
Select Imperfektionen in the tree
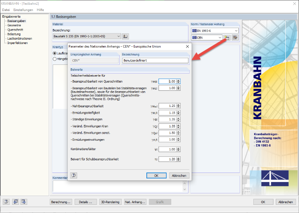[18, 43]
